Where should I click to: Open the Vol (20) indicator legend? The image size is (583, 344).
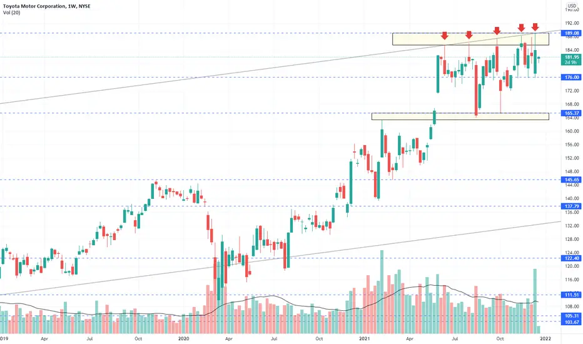[11, 13]
